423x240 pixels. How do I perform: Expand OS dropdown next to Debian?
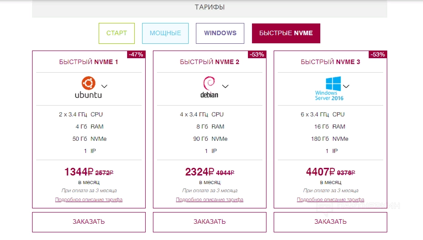[x=225, y=86]
